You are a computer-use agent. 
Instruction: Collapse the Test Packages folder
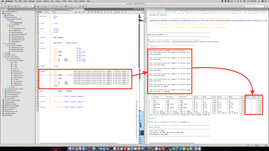pyautogui.click(x=3, y=44)
